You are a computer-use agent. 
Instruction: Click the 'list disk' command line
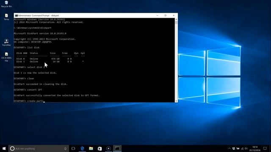(x=27, y=48)
